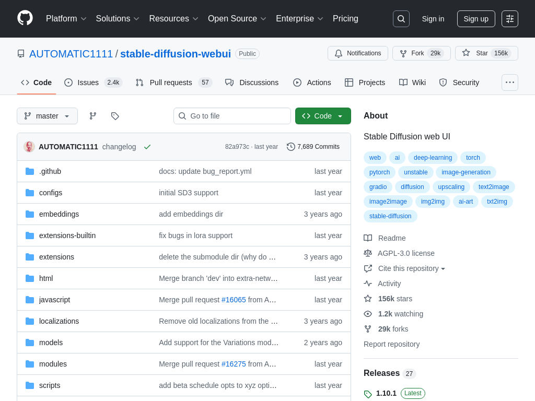Click the Activity pulse icon
Image resolution: width=535 pixels, height=401 pixels.
[x=368, y=284]
